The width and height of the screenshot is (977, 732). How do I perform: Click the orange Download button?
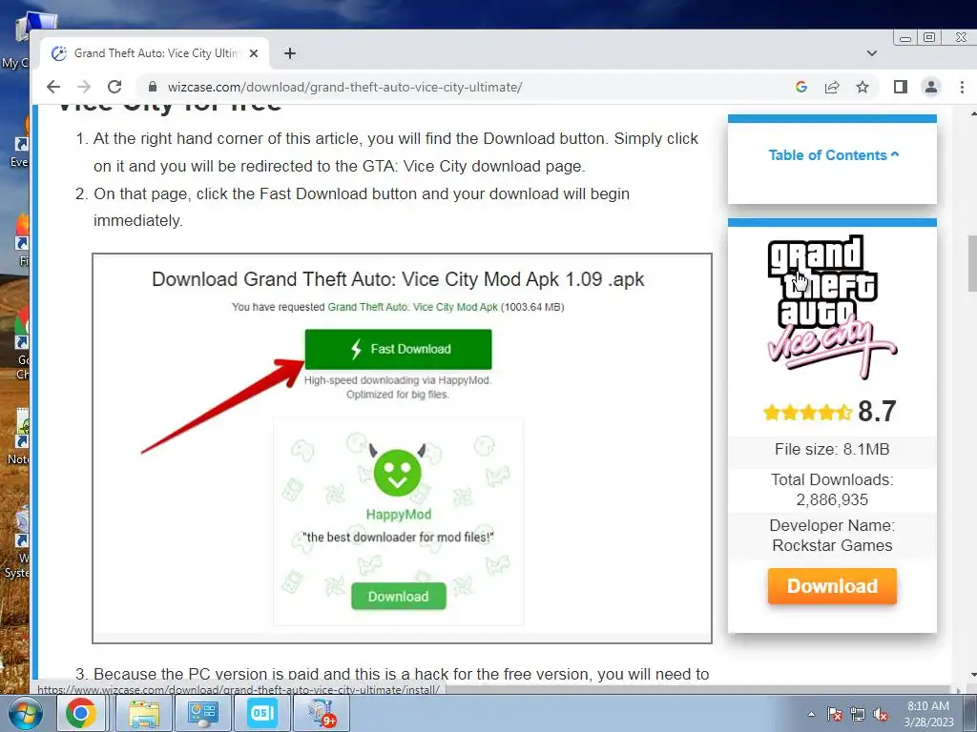click(832, 586)
